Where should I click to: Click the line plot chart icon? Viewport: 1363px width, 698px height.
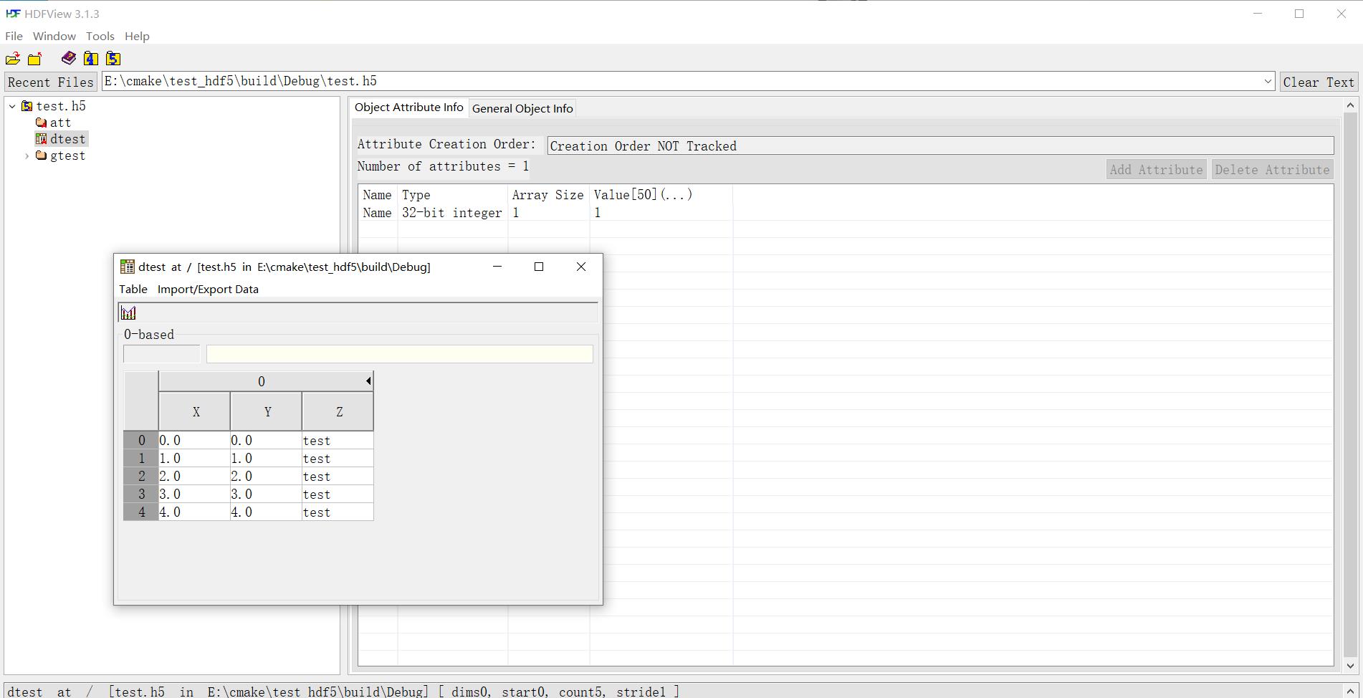pyautogui.click(x=128, y=312)
